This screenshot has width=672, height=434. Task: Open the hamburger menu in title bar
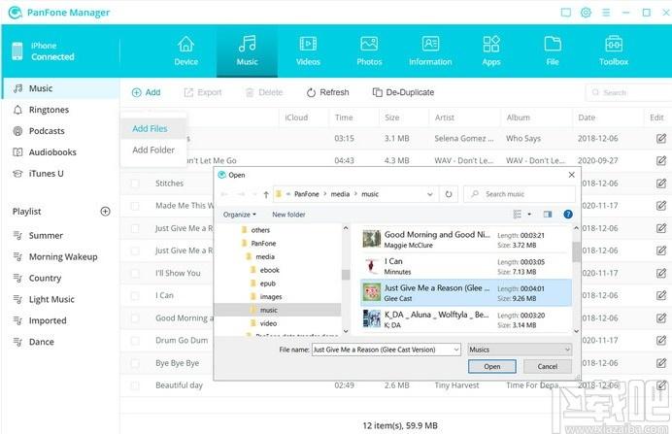606,13
